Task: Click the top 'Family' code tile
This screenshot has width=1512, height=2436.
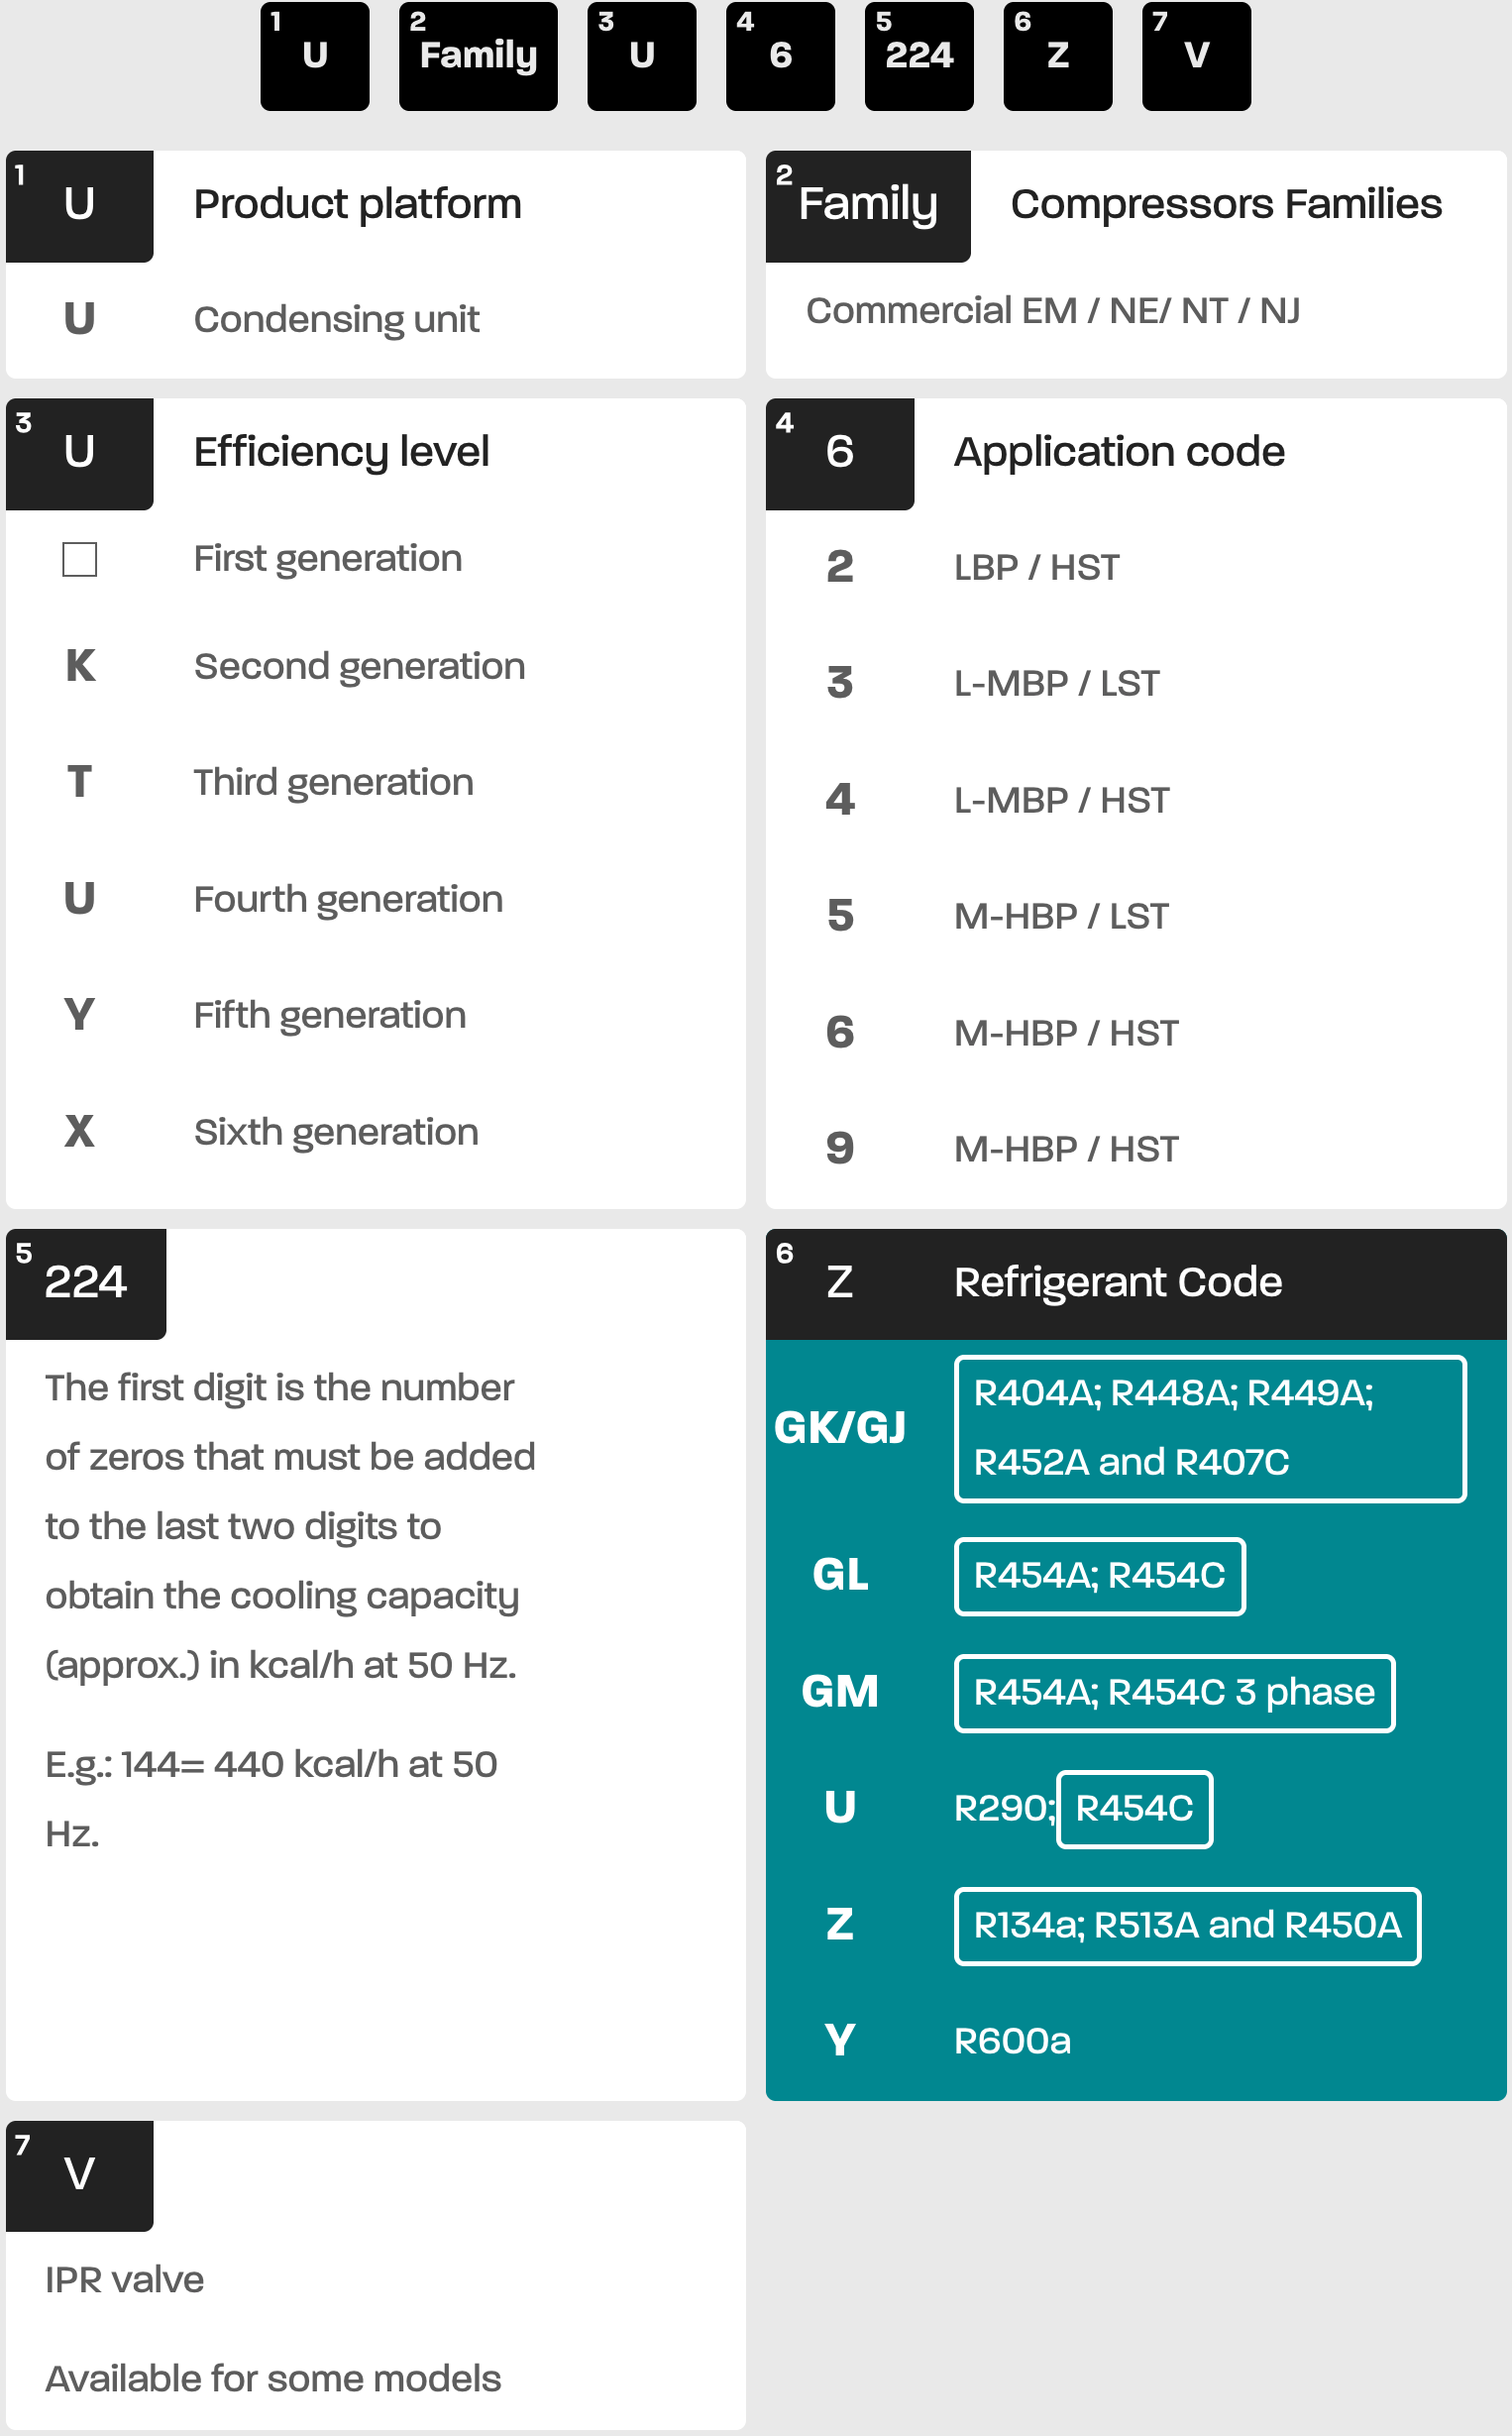Action: tap(478, 56)
